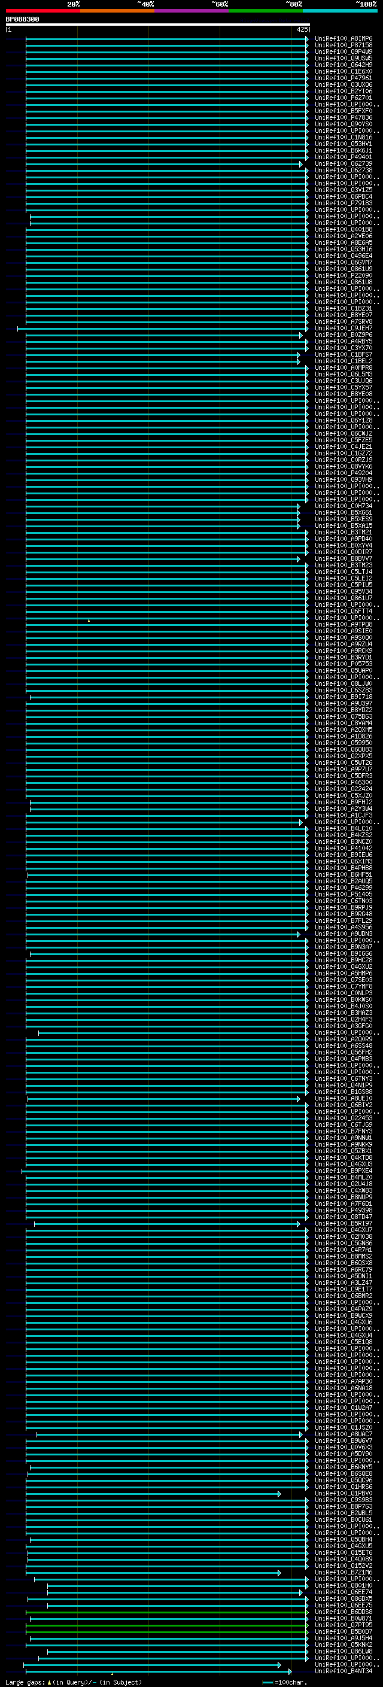Select hit label UniRef100_B4KZS2
383x1687 pixels.
343,835
